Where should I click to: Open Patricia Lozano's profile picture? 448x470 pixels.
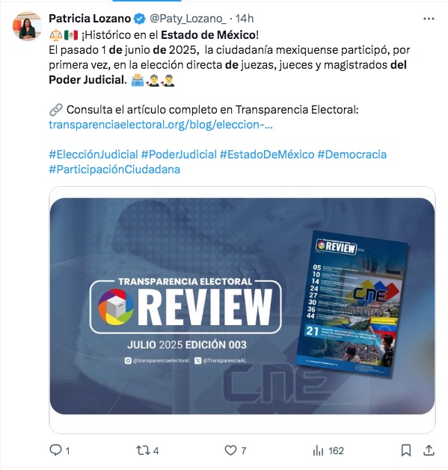point(28,26)
